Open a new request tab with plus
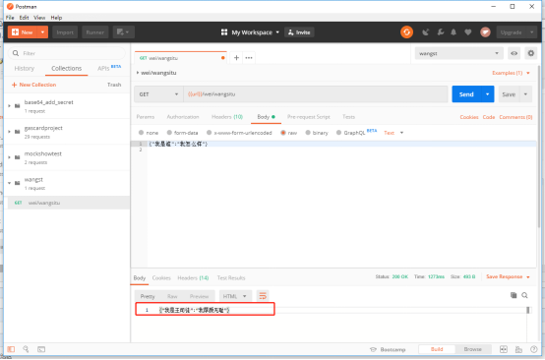This screenshot has width=545, height=360. (x=236, y=58)
